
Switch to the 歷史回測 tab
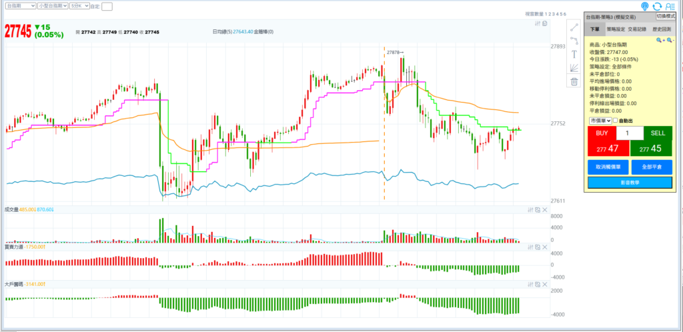pos(662,29)
